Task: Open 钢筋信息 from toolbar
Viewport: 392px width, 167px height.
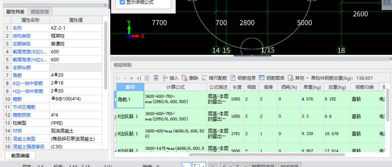Action: pyautogui.click(x=243, y=78)
